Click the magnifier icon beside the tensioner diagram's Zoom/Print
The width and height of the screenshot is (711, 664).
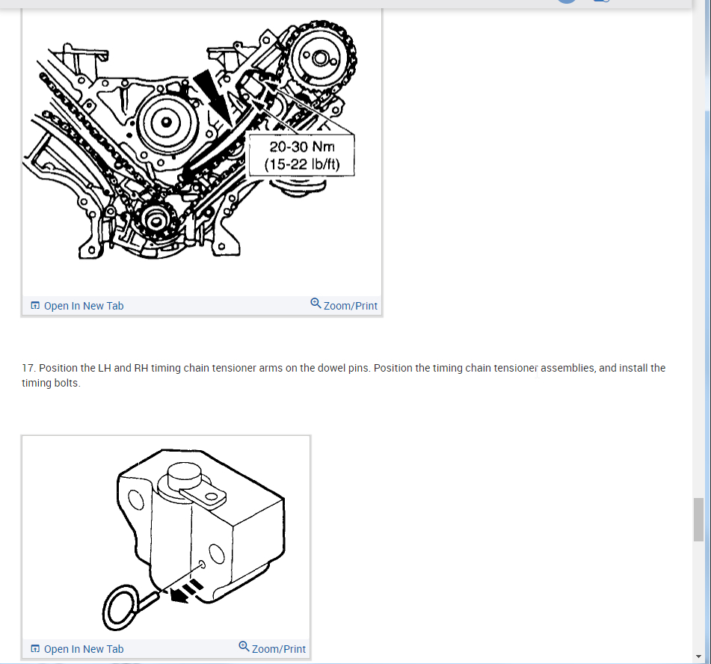(x=244, y=646)
